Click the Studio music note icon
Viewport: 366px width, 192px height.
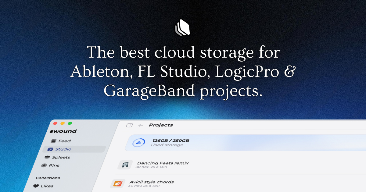50,149
